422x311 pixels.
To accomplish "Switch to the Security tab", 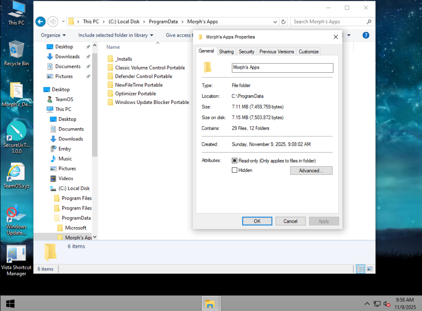I will click(246, 52).
